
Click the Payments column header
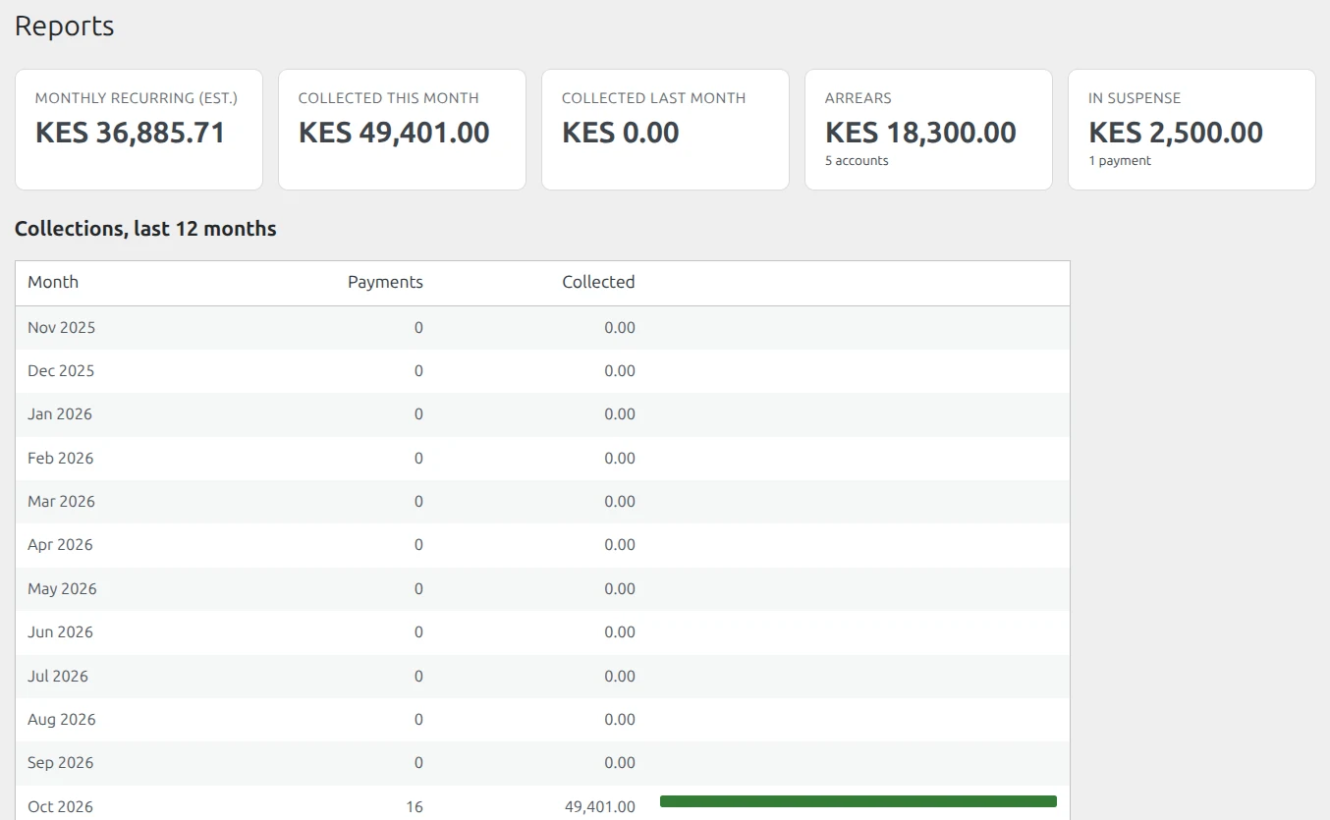tap(385, 282)
